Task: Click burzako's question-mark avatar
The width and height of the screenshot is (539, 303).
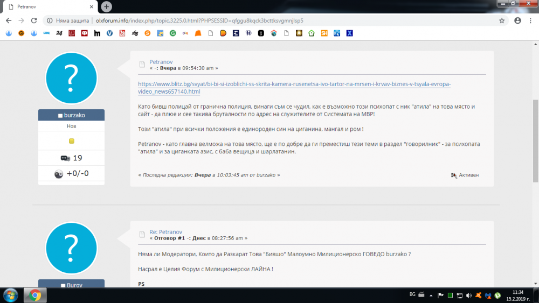Action: [72, 78]
